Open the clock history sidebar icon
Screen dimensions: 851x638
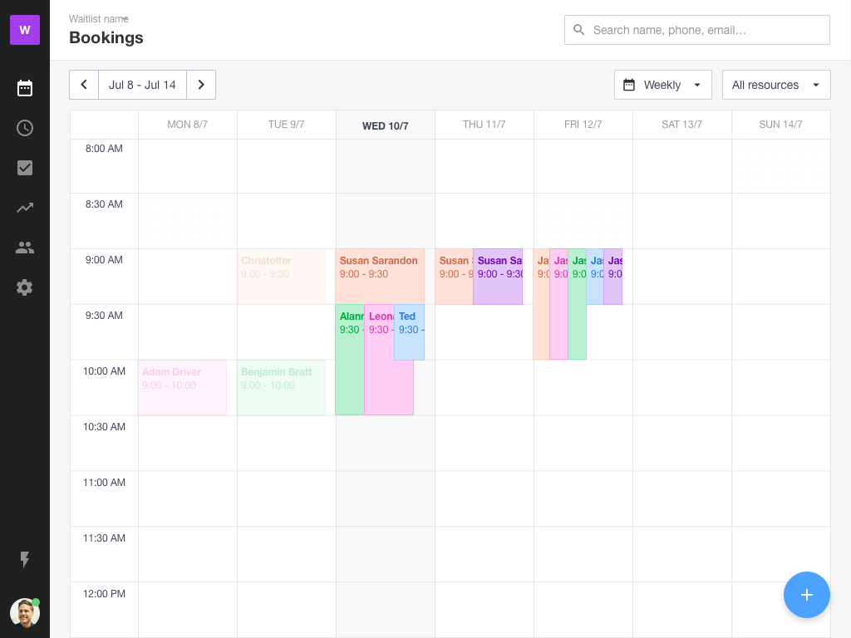click(25, 128)
